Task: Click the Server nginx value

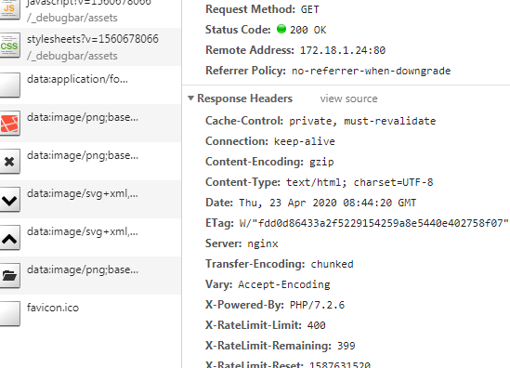Action: click(263, 244)
